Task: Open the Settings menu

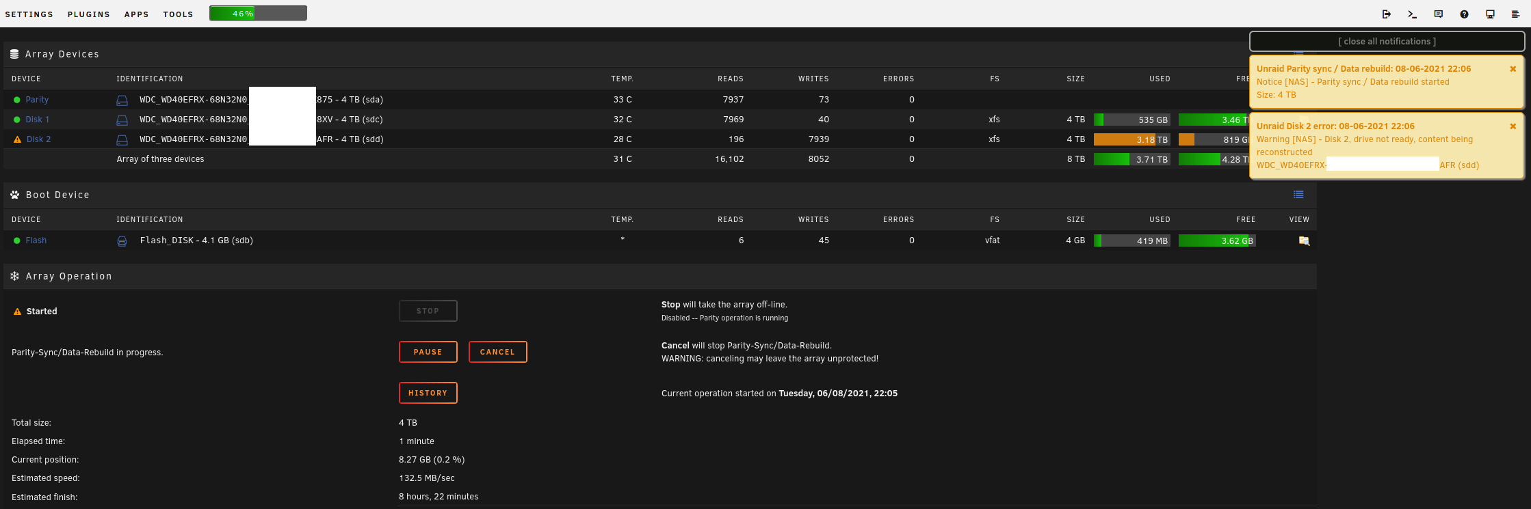Action: (29, 14)
